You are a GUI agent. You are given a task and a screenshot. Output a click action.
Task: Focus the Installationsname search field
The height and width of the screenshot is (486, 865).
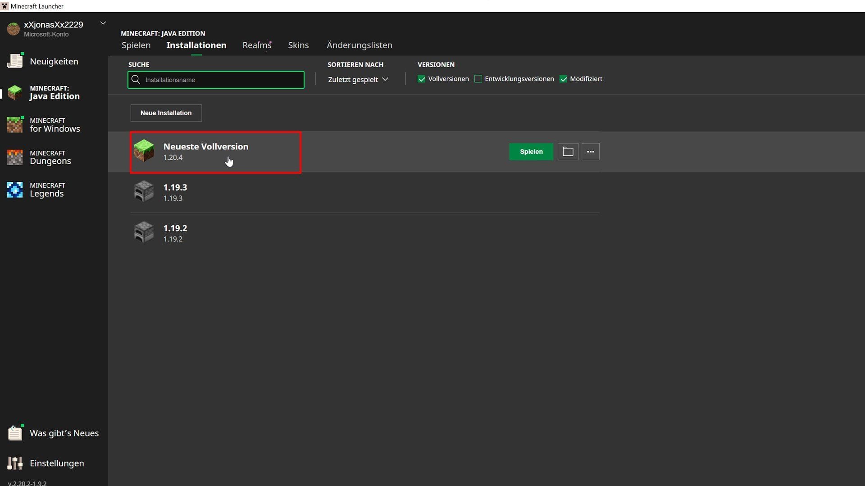click(x=216, y=80)
